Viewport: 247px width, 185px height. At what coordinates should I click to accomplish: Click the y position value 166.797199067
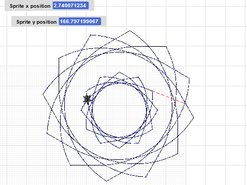(x=80, y=22)
